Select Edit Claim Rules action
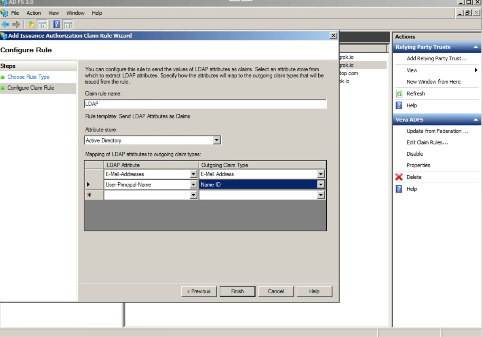483x337 pixels. [427, 142]
